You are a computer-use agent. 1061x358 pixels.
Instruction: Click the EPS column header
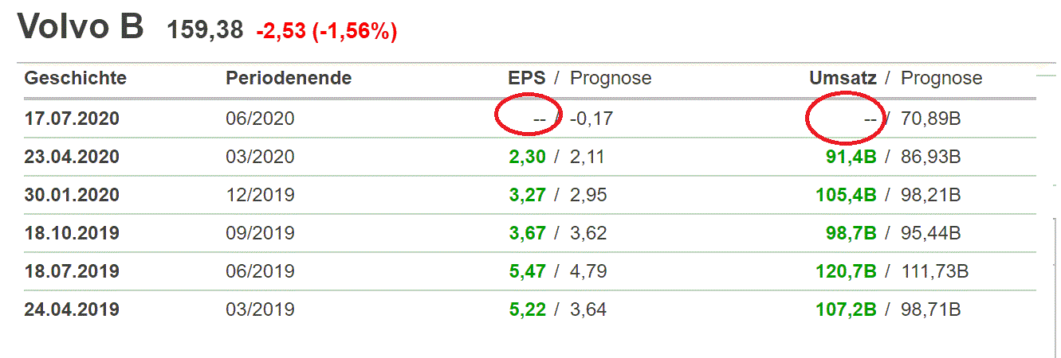click(526, 78)
